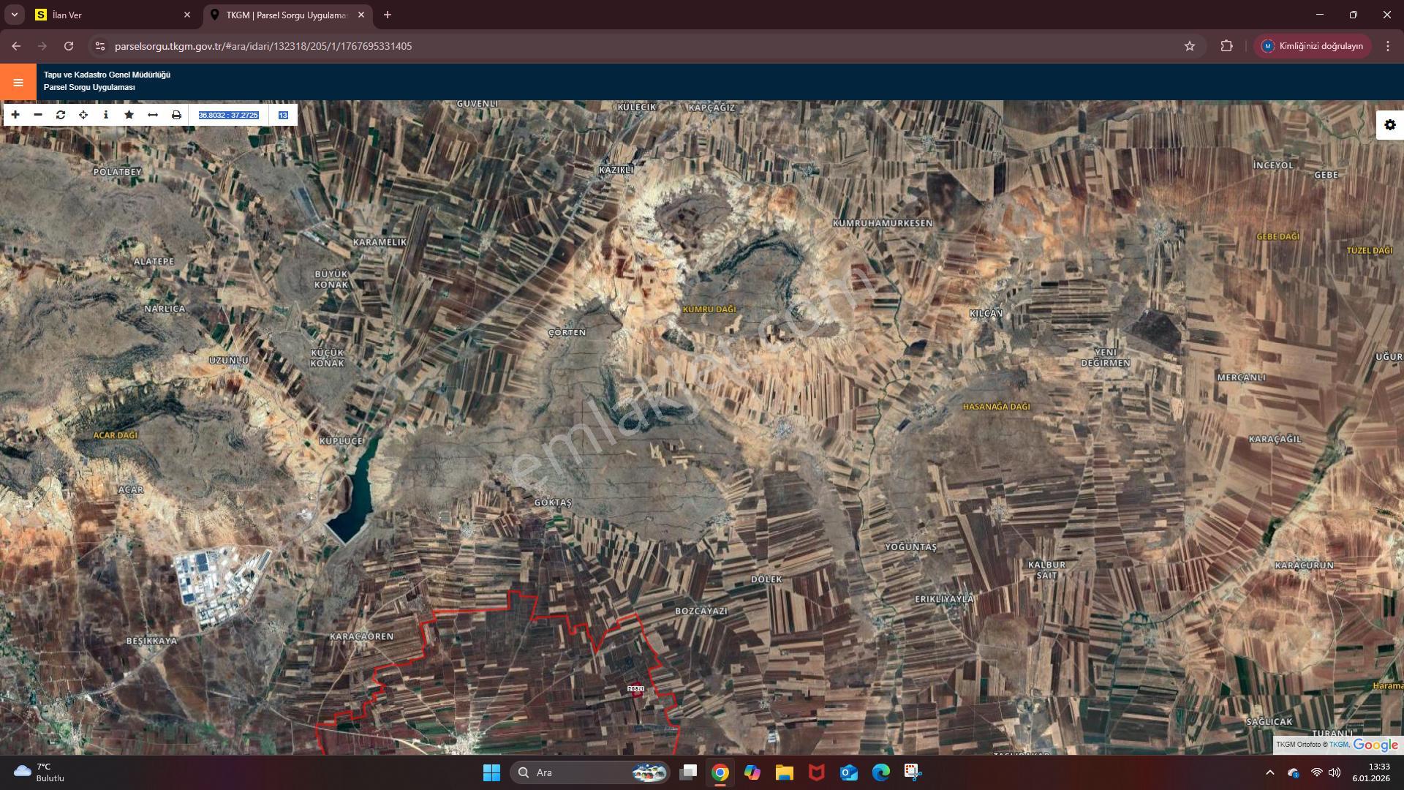Click the site information icon in address bar
The image size is (1404, 790).
[100, 46]
